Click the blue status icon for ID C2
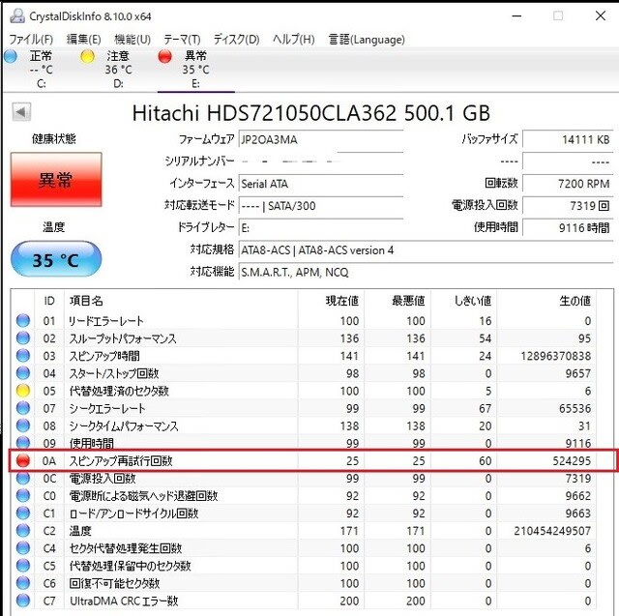The width and height of the screenshot is (619, 616). (x=23, y=530)
